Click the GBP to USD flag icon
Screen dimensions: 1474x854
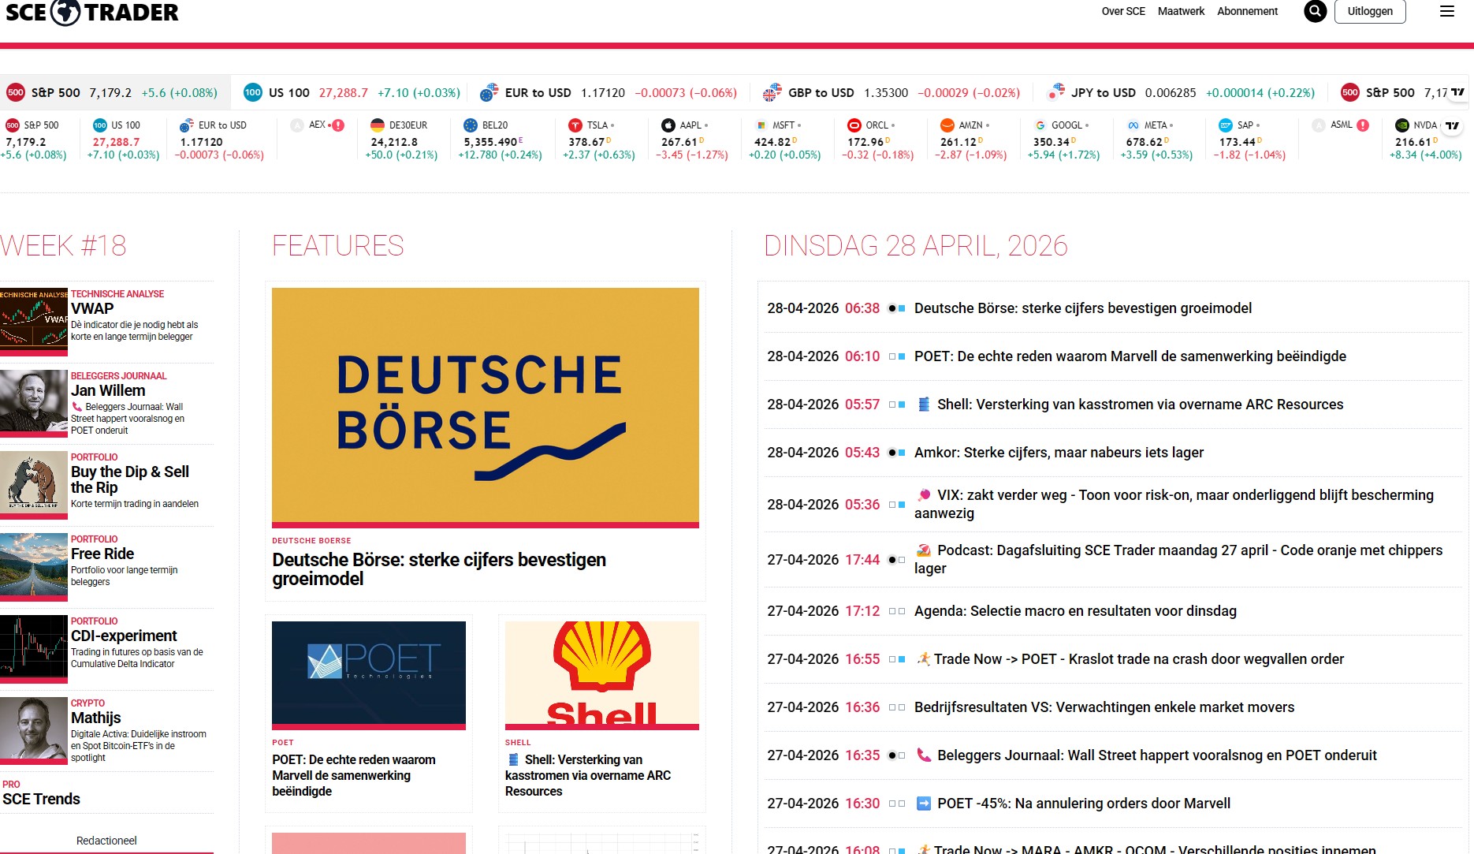(772, 92)
